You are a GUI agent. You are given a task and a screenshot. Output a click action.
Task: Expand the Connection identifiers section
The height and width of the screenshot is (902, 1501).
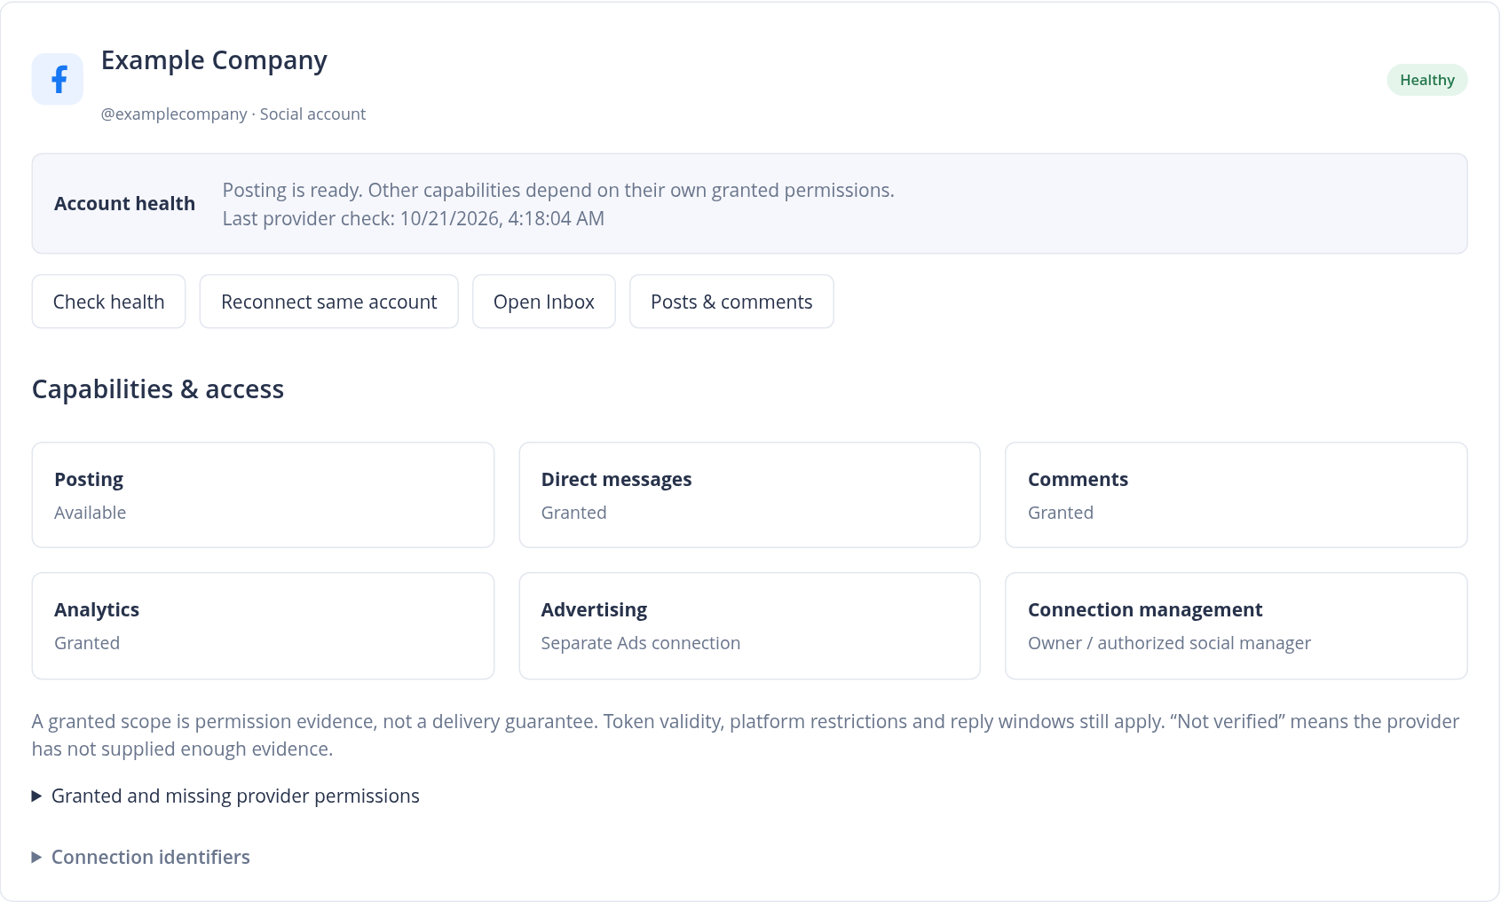(x=141, y=857)
